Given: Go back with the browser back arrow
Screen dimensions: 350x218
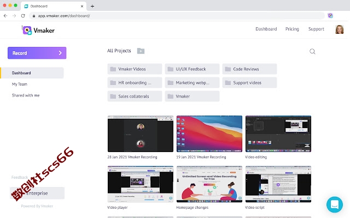Looking at the screenshot, I should 5,16.
